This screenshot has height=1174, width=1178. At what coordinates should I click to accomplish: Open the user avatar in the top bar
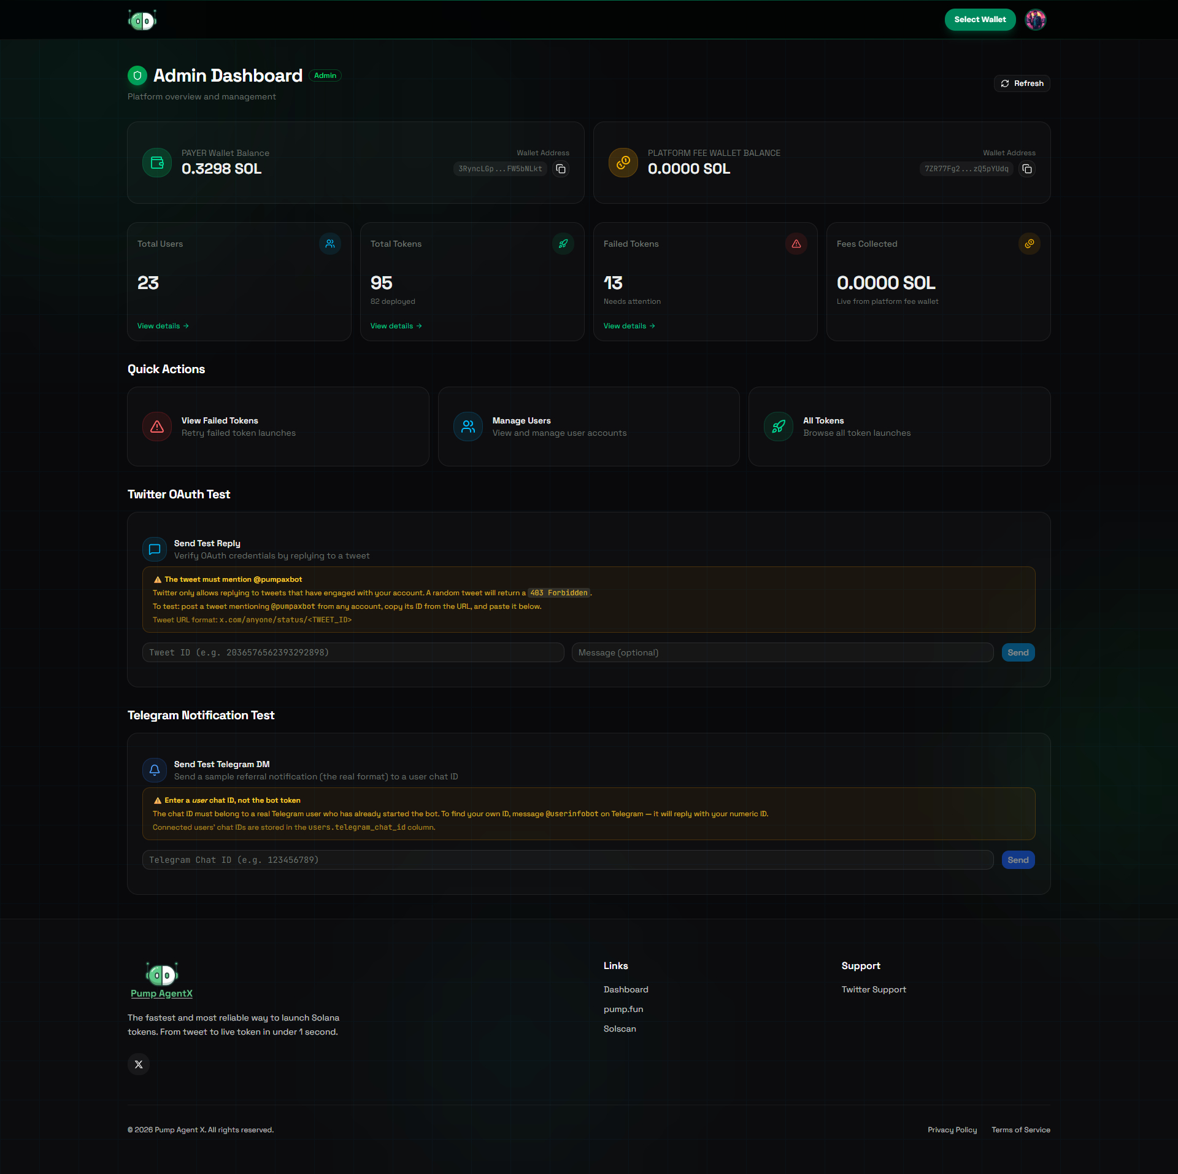pyautogui.click(x=1036, y=20)
